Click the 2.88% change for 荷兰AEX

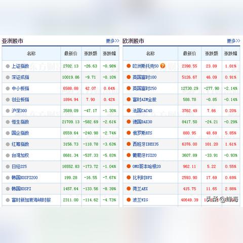[231, 189]
